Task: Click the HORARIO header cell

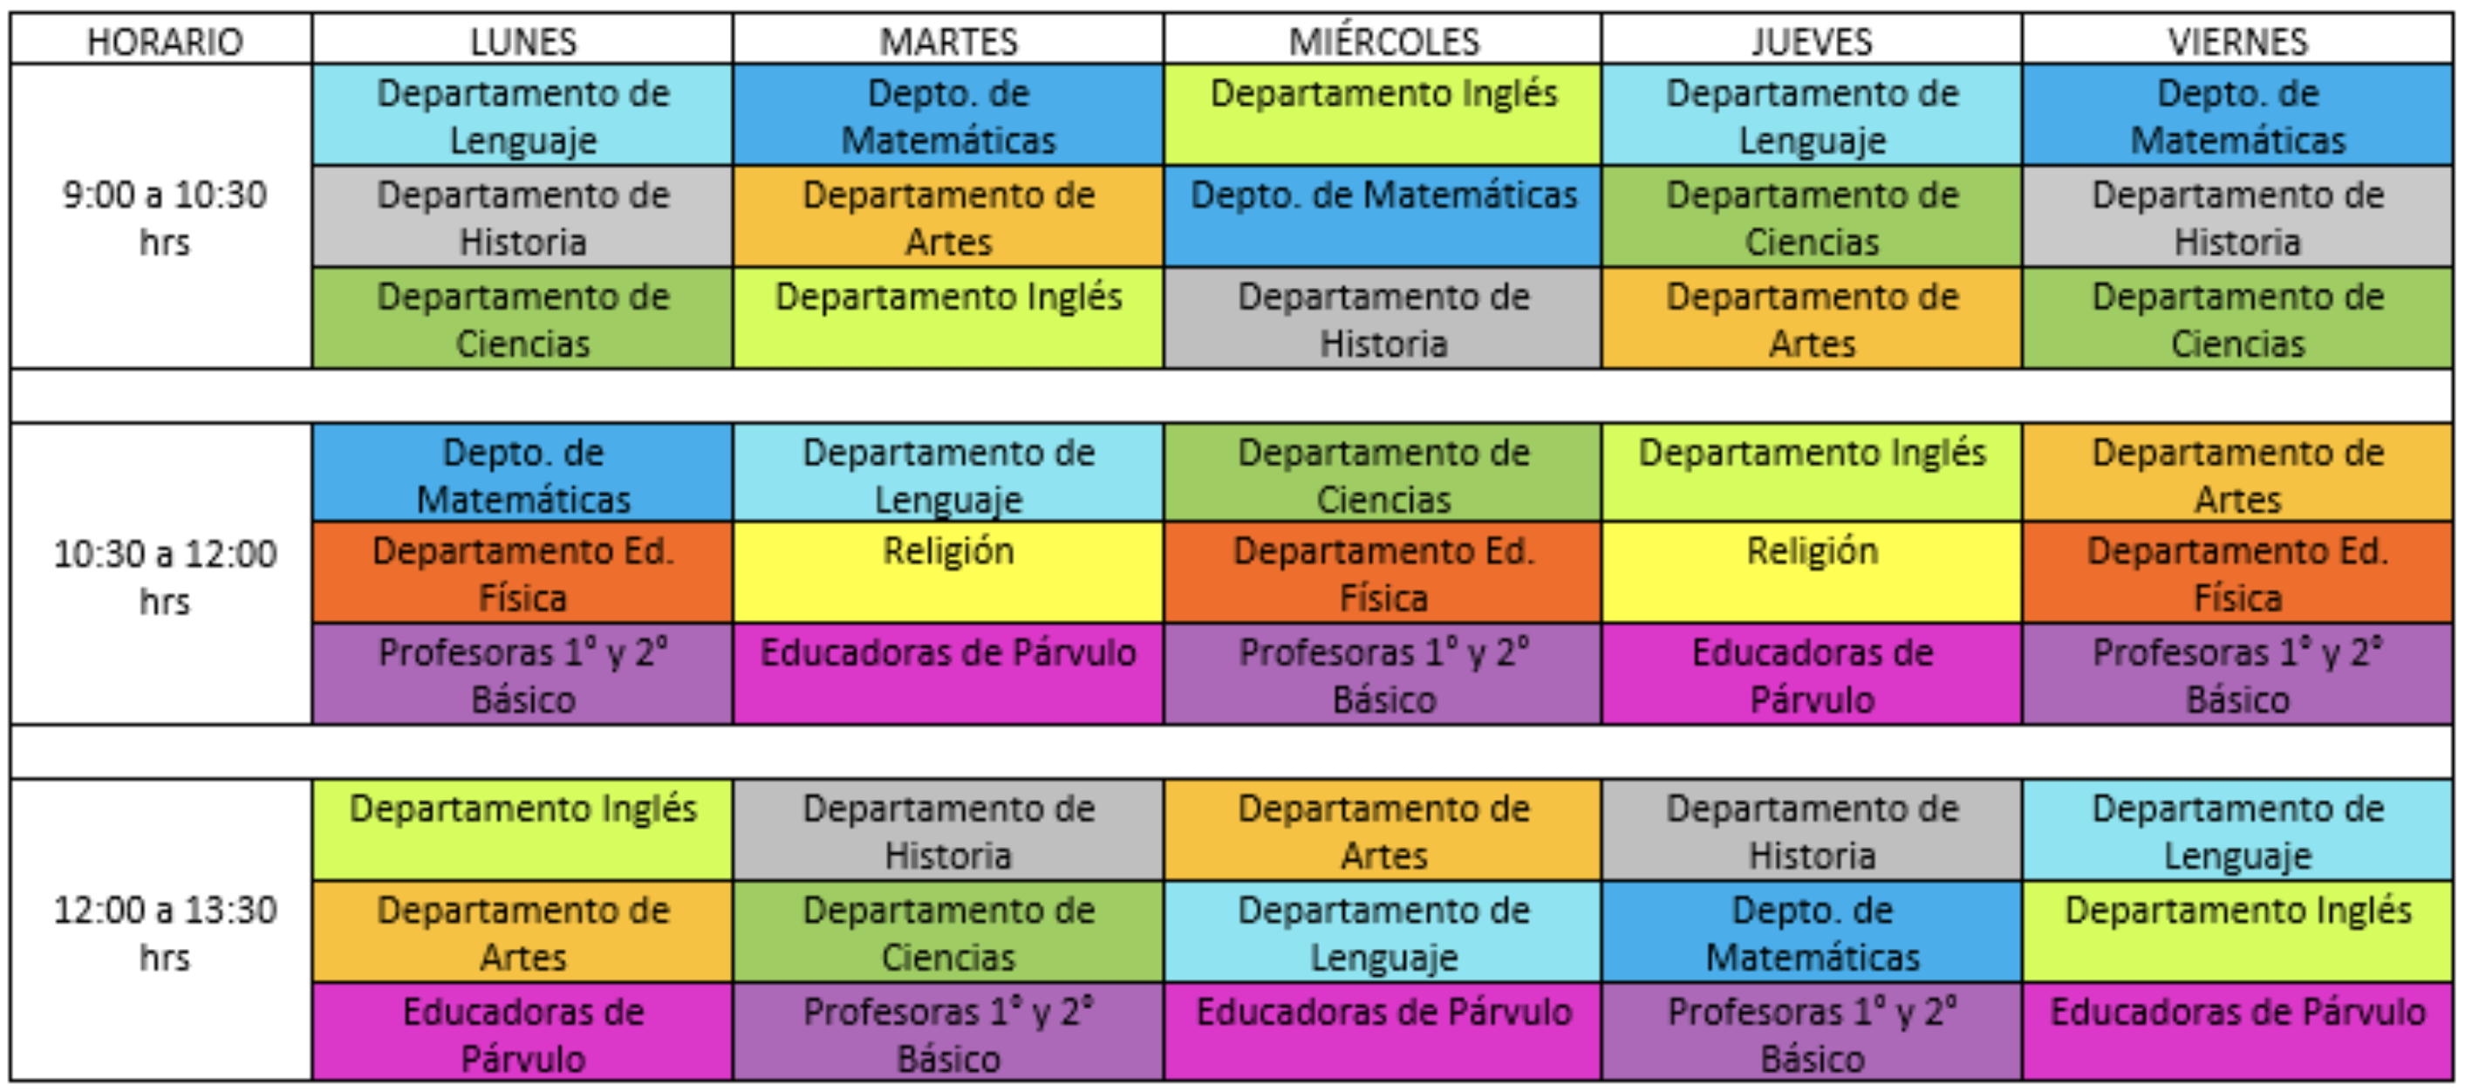Action: tap(161, 40)
